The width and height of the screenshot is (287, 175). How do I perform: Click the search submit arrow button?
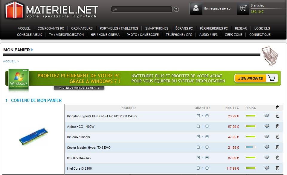176,9
